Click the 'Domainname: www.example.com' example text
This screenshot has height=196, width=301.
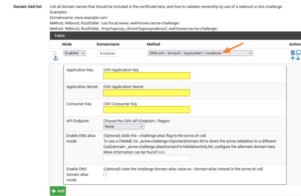pyautogui.click(x=78, y=18)
